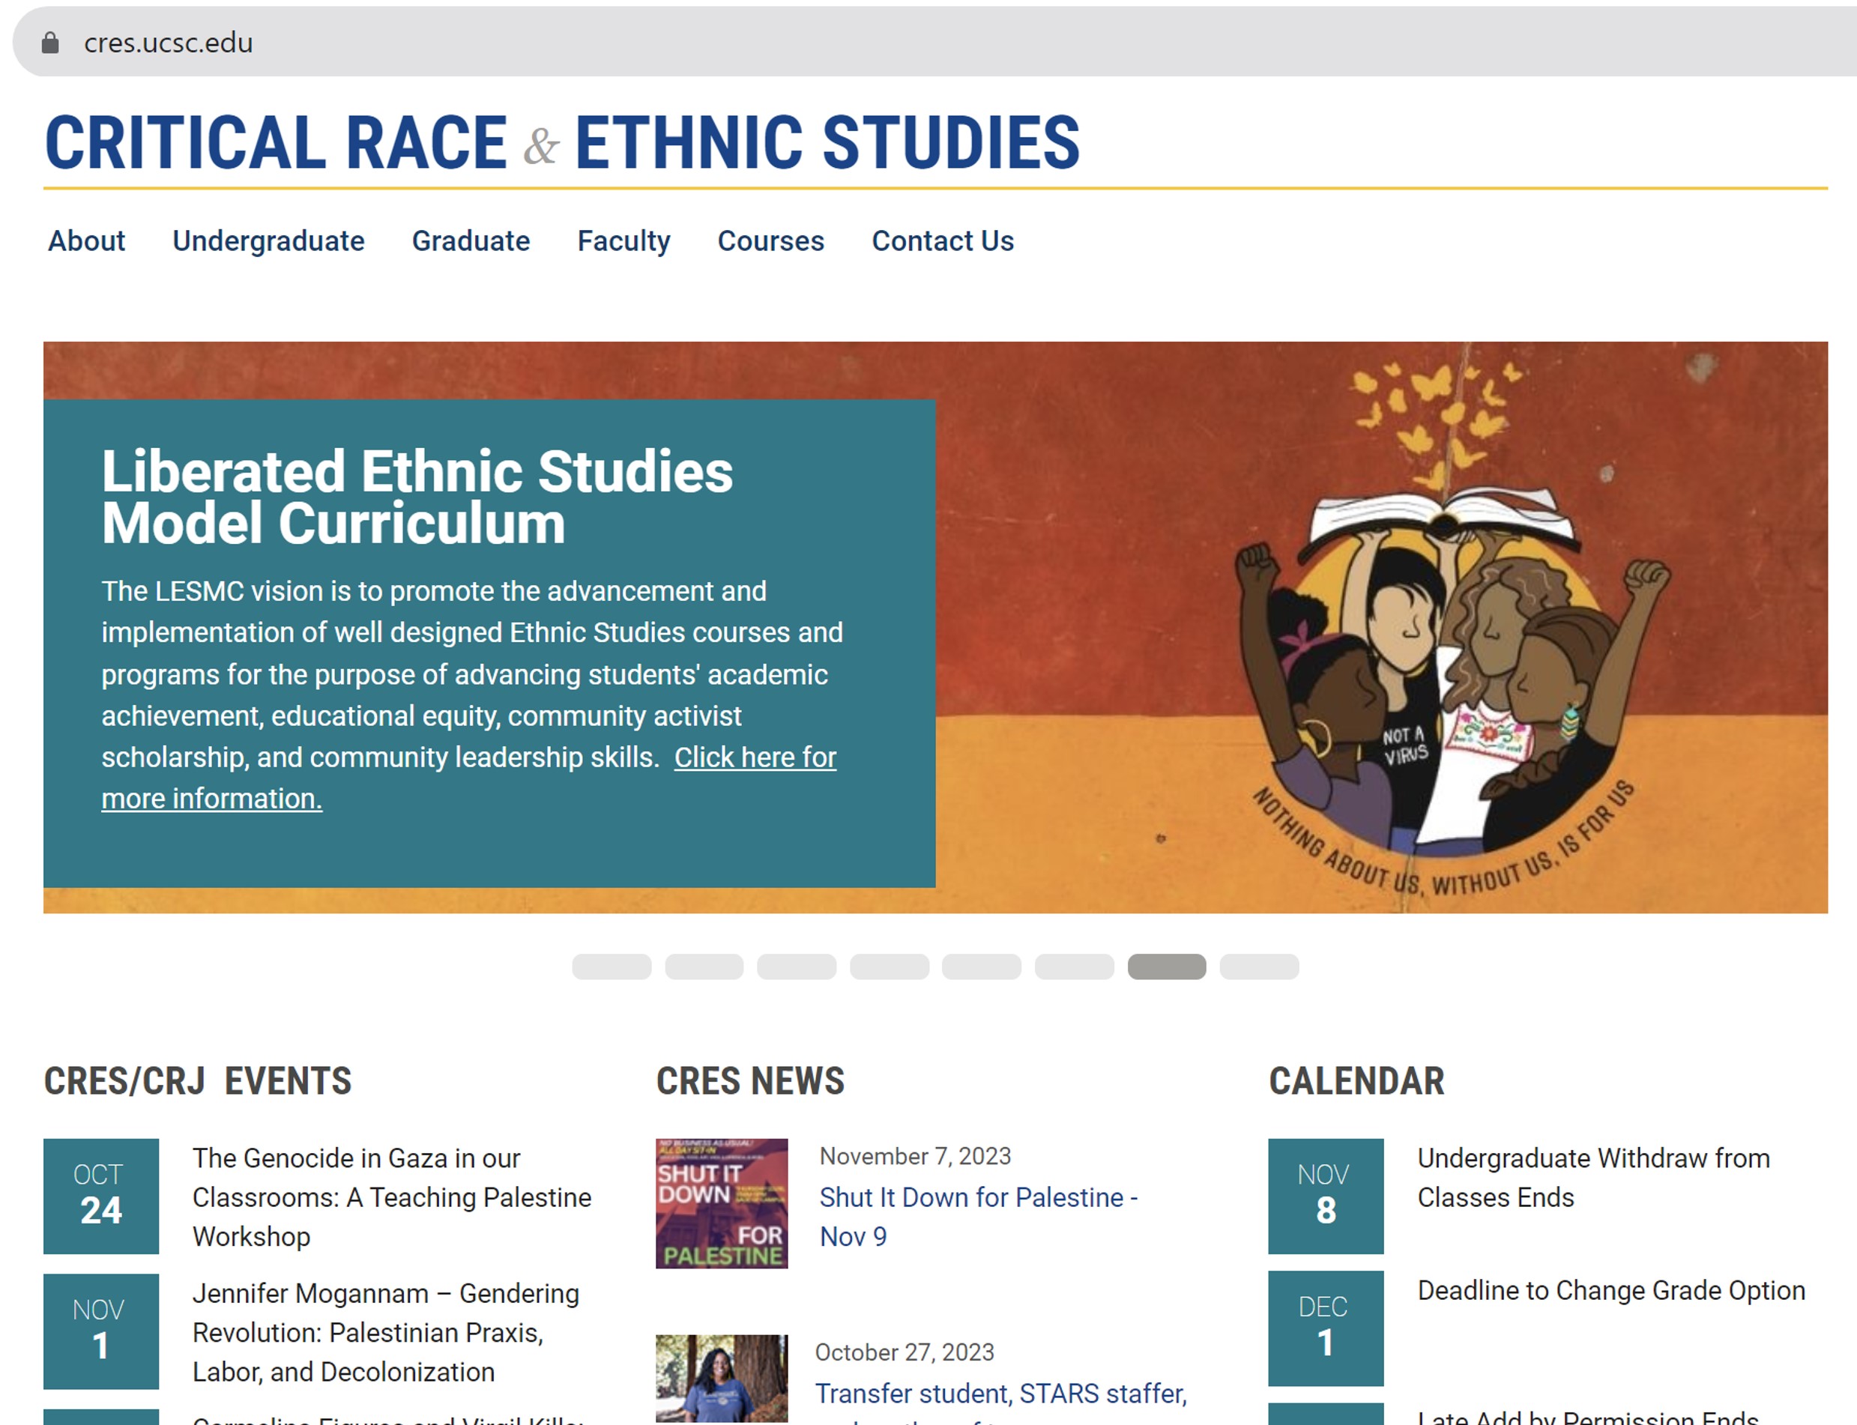Select the third carousel slide indicator
Screen dimensions: 1857x1425
pyautogui.click(x=797, y=967)
